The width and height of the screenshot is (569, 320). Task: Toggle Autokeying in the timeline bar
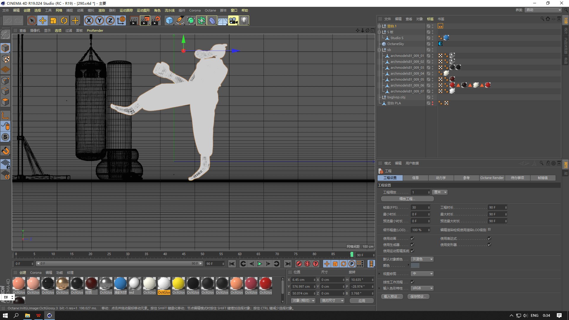pos(307,264)
